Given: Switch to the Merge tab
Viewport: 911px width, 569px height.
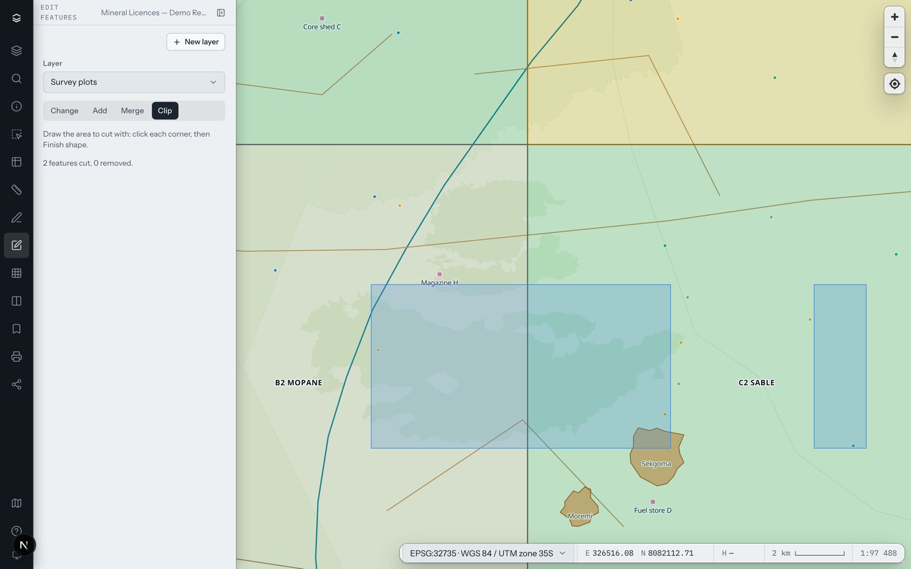Looking at the screenshot, I should click(x=132, y=111).
